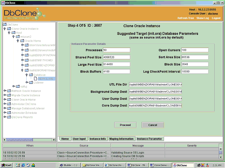Click folder icon beside DbClone Reports

[x=9, y=117]
